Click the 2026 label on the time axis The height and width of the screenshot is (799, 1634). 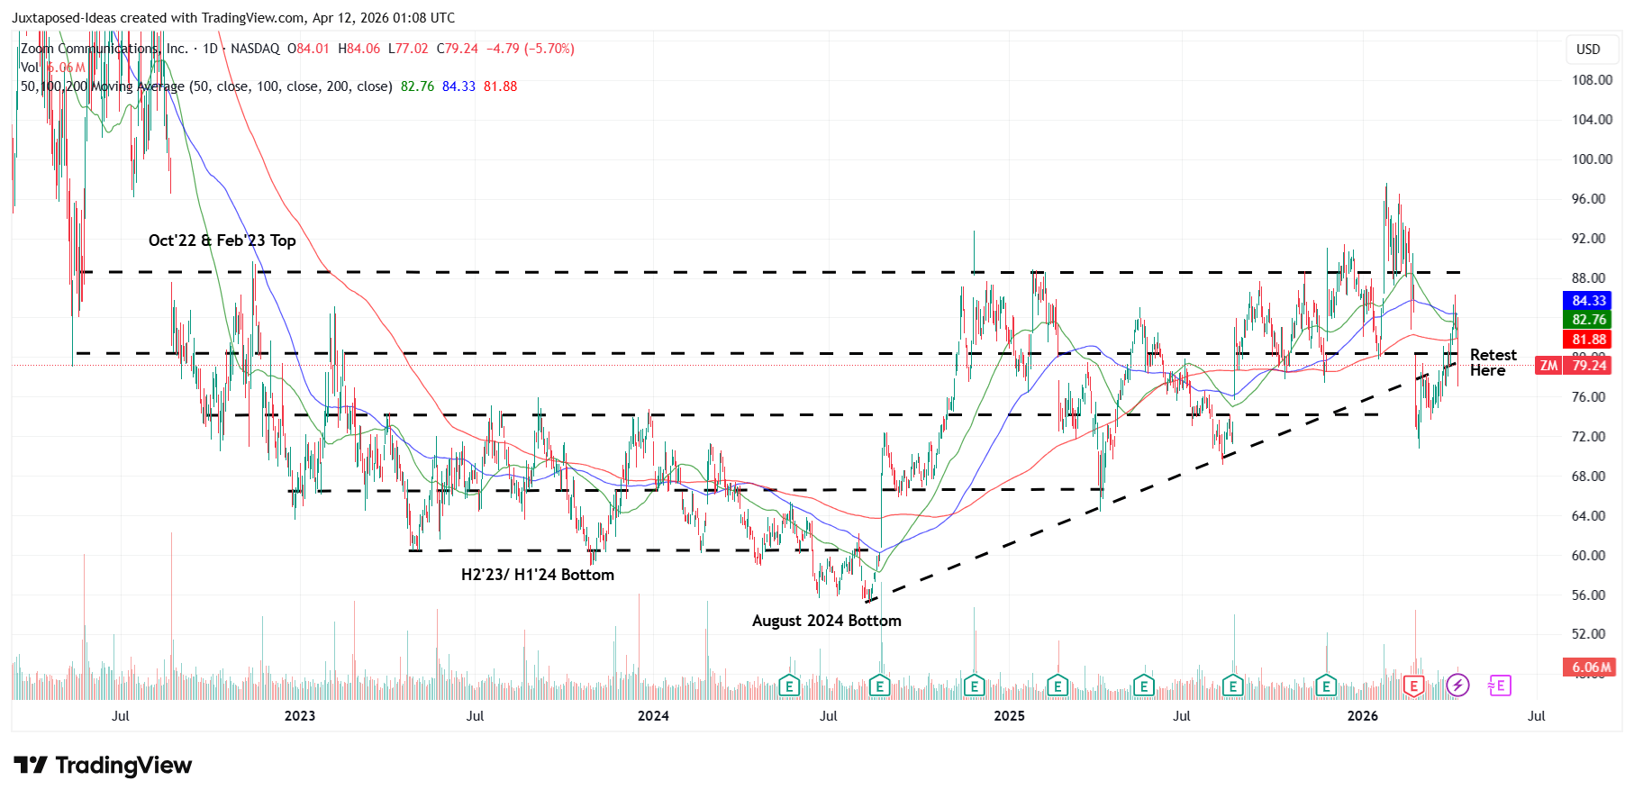(1362, 716)
